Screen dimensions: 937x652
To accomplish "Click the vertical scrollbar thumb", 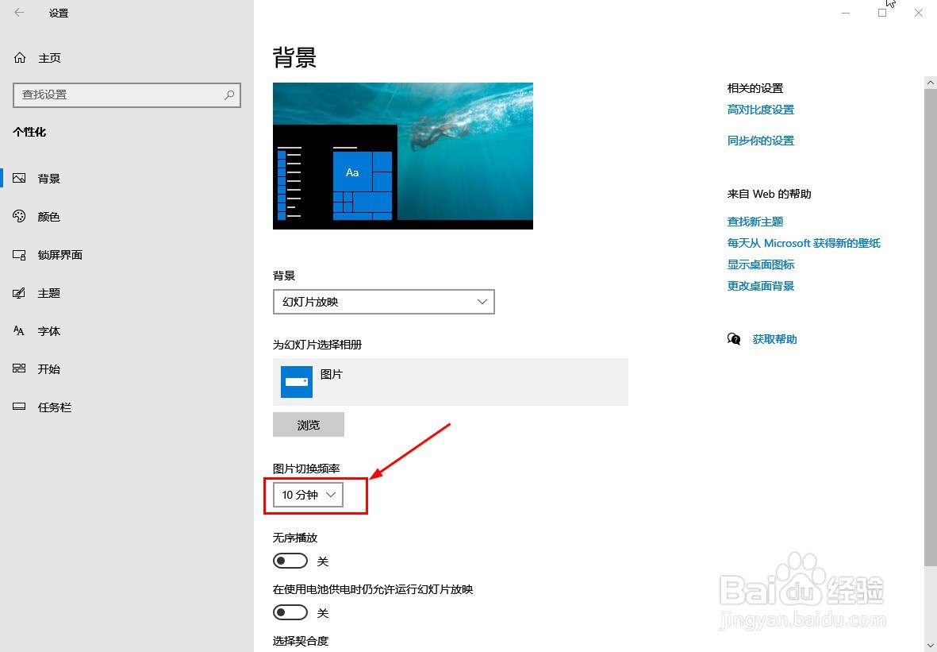I will coord(931,327).
